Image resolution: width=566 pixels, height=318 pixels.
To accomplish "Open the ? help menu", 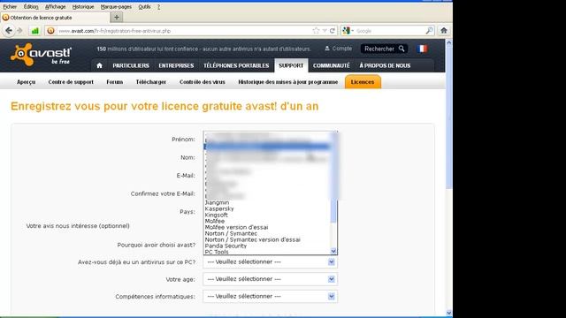I will [x=158, y=7].
